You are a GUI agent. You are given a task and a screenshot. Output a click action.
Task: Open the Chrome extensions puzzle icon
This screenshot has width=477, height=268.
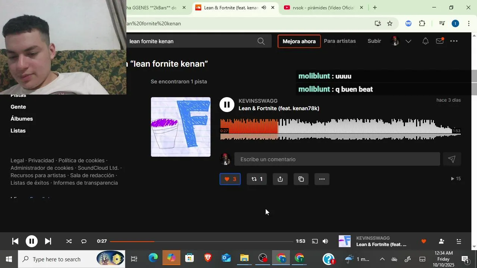point(422,23)
